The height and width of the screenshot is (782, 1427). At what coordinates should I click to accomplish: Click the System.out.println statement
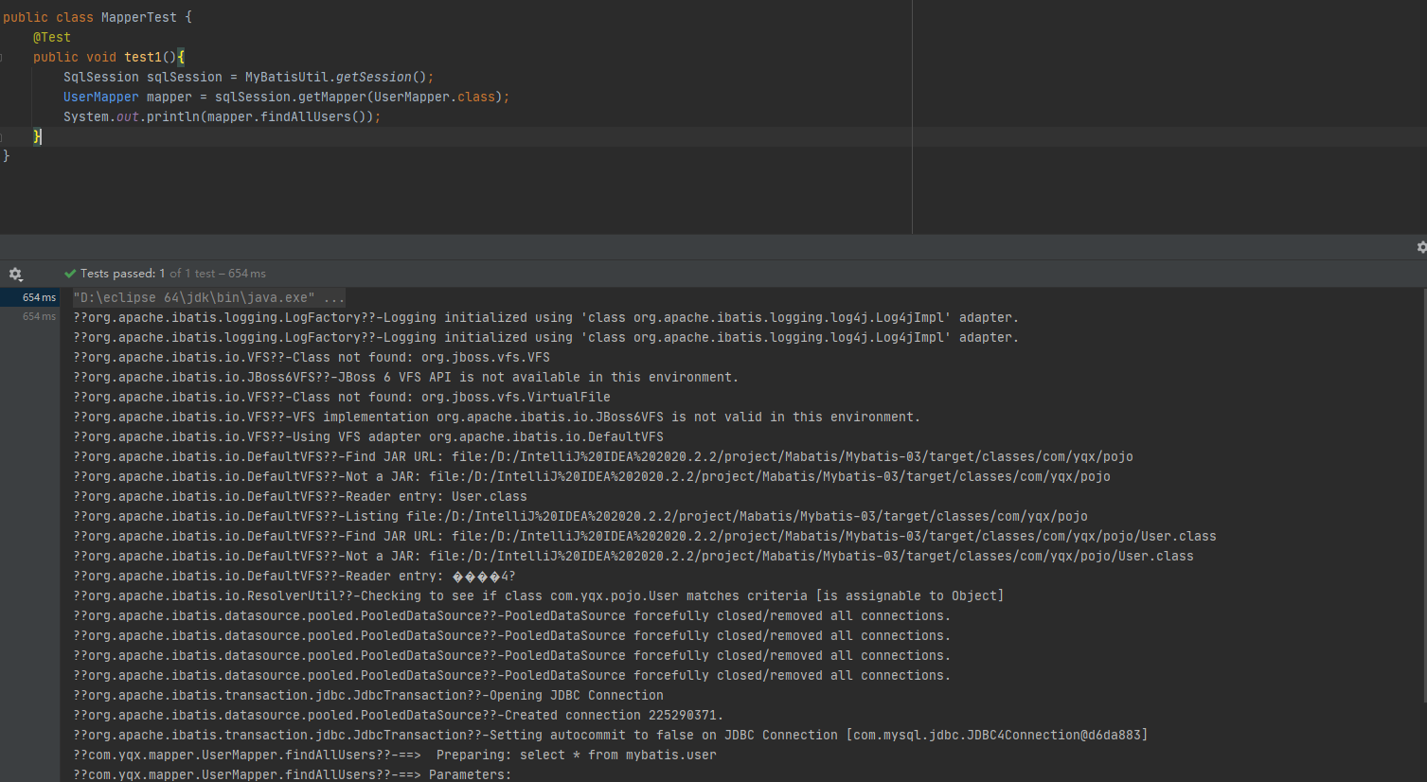[223, 116]
